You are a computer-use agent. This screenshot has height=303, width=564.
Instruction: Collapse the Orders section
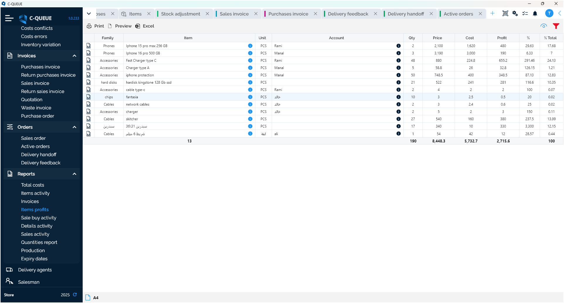tap(74, 127)
